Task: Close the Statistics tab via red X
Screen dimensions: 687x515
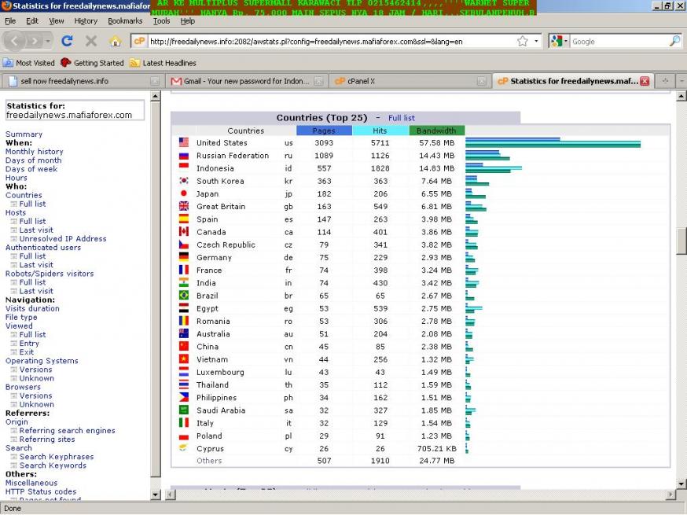Action: [645, 81]
